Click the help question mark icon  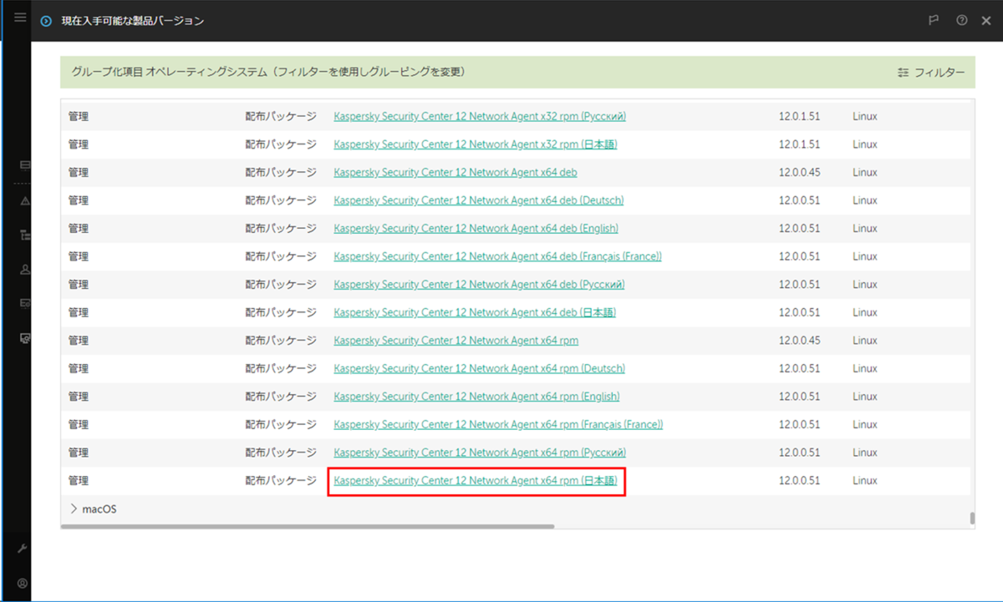tap(961, 20)
